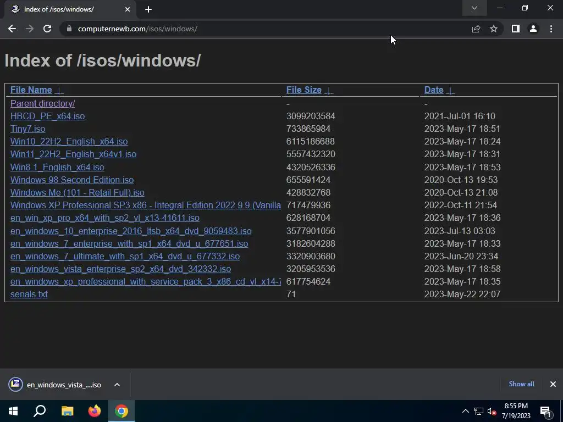Click the Index of /isos/windows/ heading

103,60
